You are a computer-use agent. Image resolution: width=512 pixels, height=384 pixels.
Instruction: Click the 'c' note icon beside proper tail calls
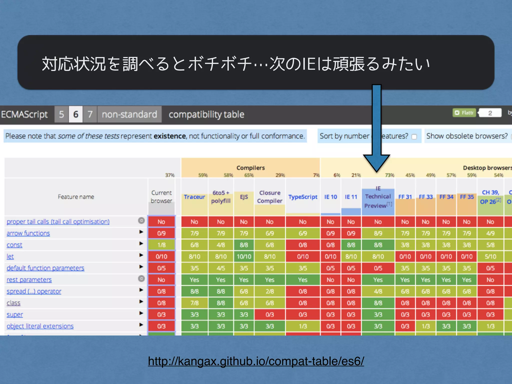point(141,220)
